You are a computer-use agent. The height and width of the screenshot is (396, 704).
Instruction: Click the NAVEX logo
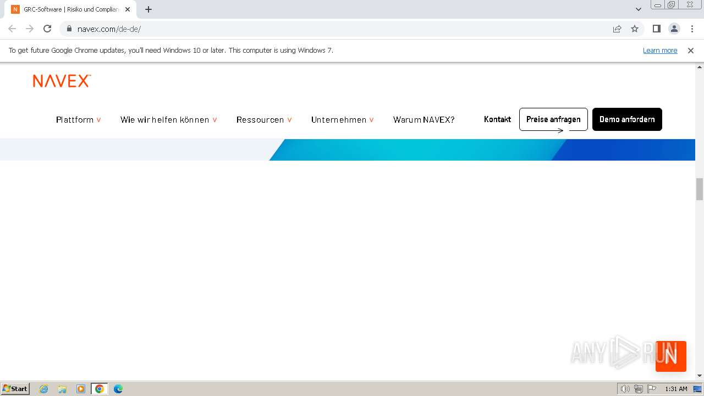(x=62, y=81)
